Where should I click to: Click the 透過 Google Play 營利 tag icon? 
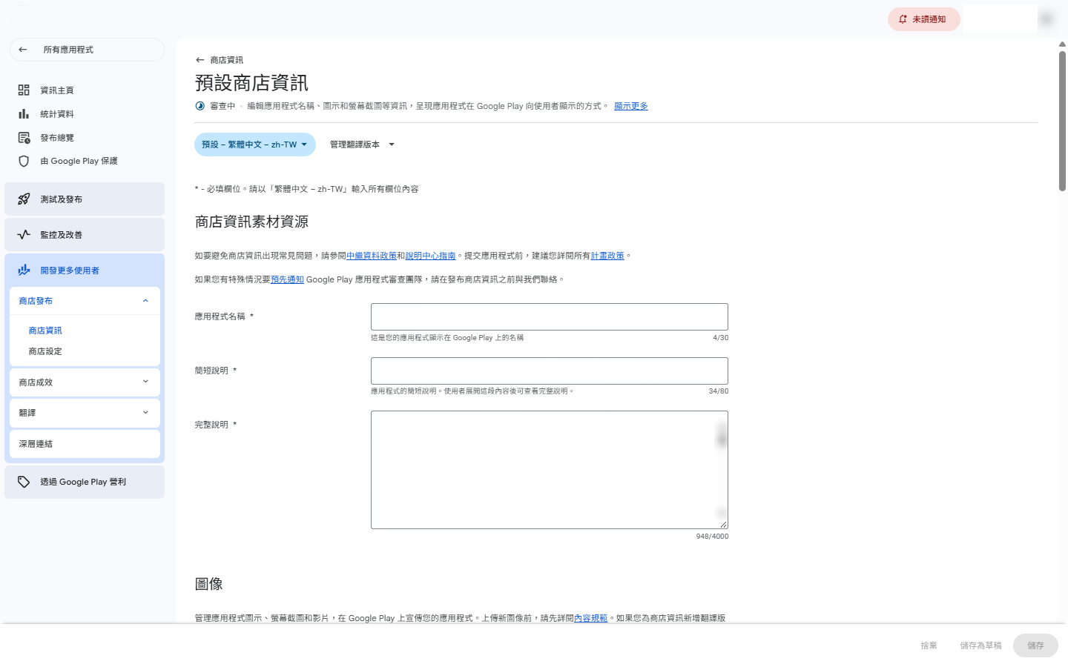[x=24, y=482]
